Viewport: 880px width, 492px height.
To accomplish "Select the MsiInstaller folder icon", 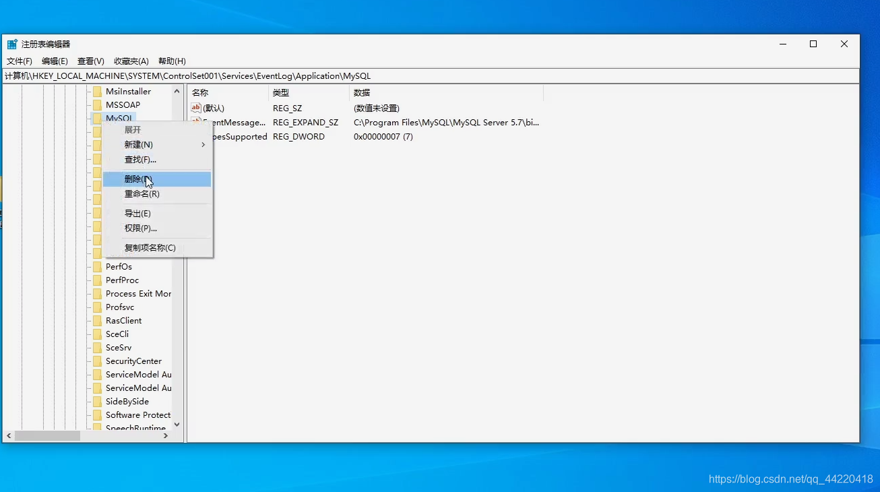I will click(97, 92).
